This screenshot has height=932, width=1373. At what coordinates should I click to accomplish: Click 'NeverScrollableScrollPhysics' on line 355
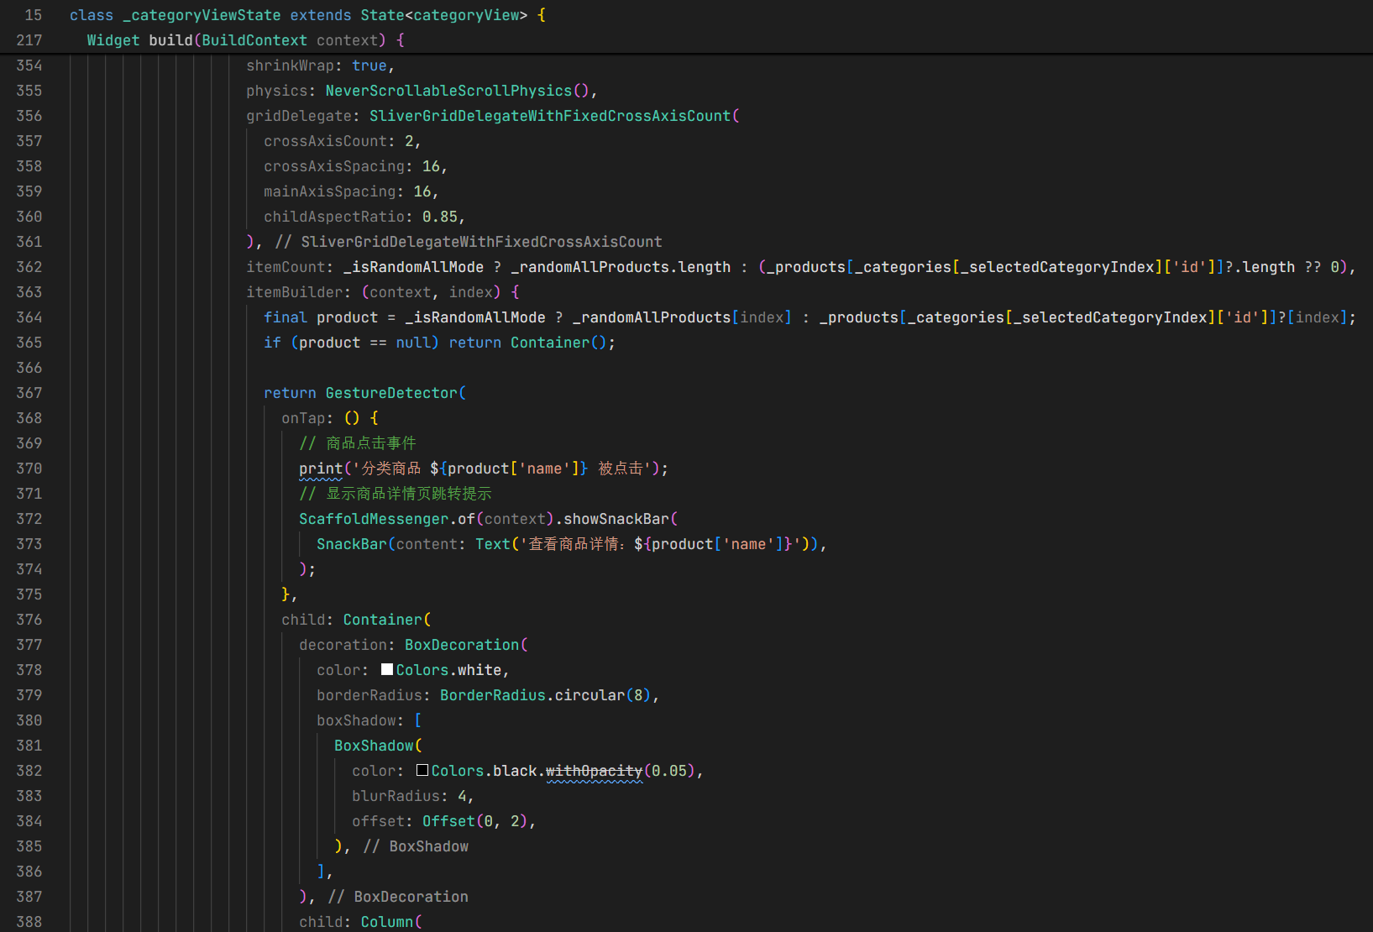tap(448, 91)
